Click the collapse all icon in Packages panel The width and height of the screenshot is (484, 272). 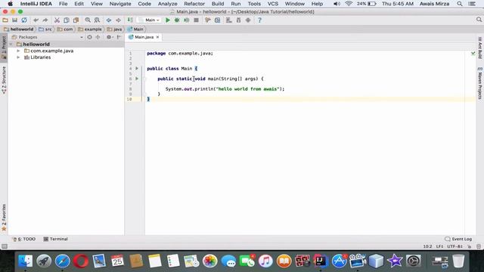click(x=98, y=37)
